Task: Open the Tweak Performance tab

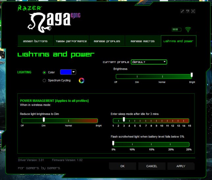Action: tap(71, 41)
